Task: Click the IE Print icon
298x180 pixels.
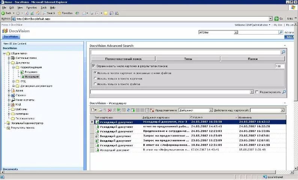Action: pos(92,13)
